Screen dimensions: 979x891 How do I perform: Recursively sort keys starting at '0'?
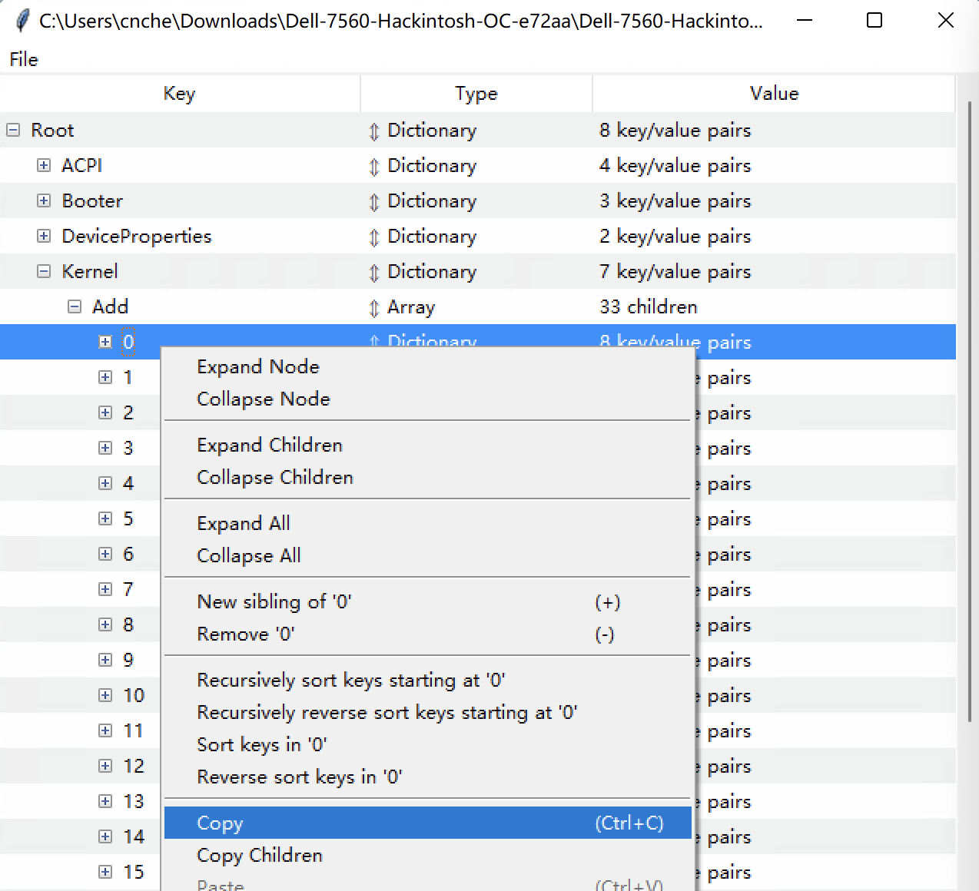(427, 680)
